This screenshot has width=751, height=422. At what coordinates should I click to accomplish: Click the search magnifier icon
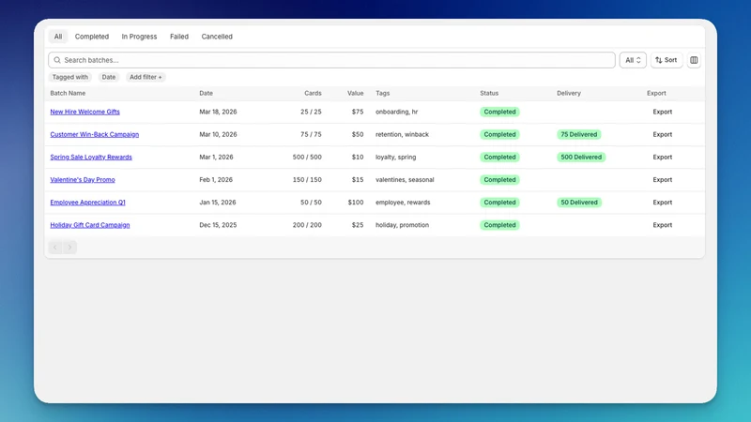[57, 60]
